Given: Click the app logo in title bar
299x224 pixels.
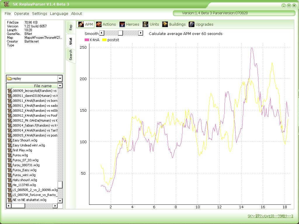Looking at the screenshot, I should click(x=7, y=4).
